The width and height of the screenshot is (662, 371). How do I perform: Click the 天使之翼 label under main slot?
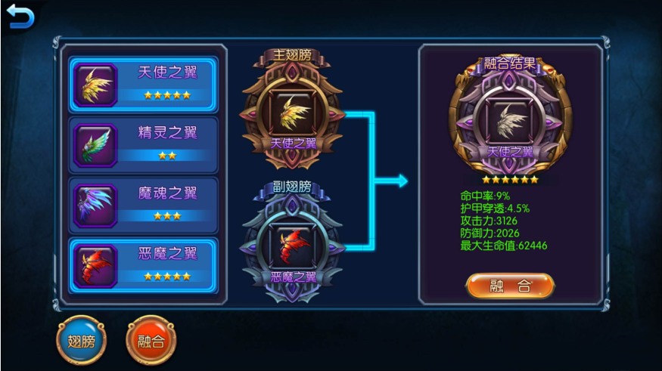[293, 144]
